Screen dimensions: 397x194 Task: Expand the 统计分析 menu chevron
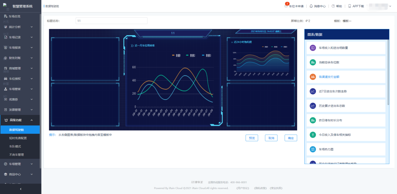[32, 27]
